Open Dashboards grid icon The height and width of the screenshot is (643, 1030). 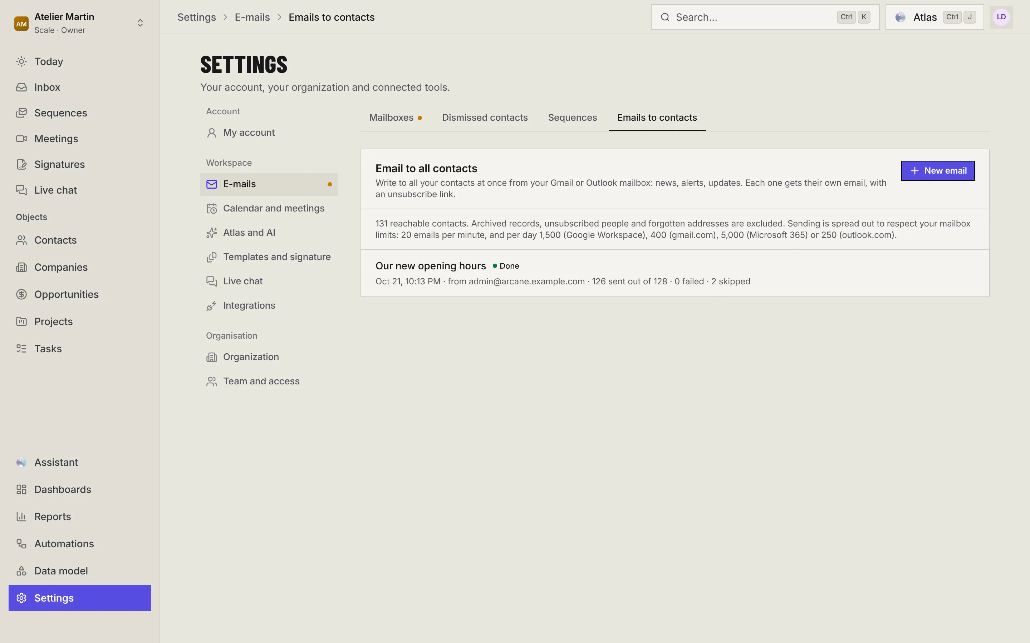21,489
